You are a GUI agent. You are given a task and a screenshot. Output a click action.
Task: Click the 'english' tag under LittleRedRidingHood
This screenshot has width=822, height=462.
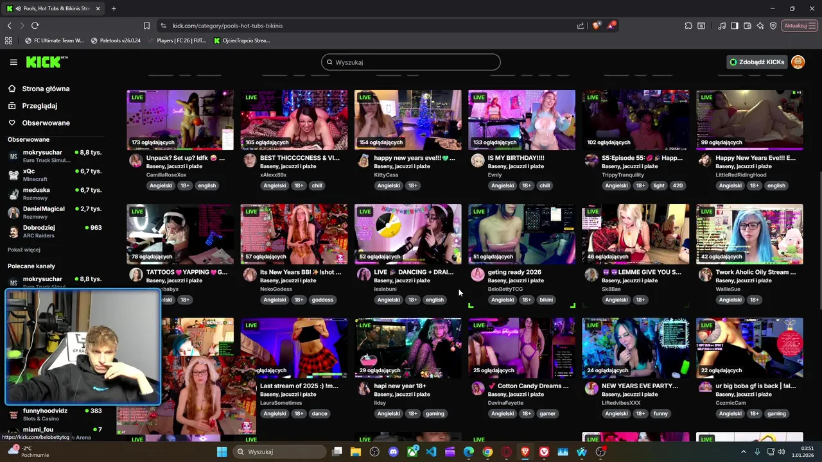(776, 185)
